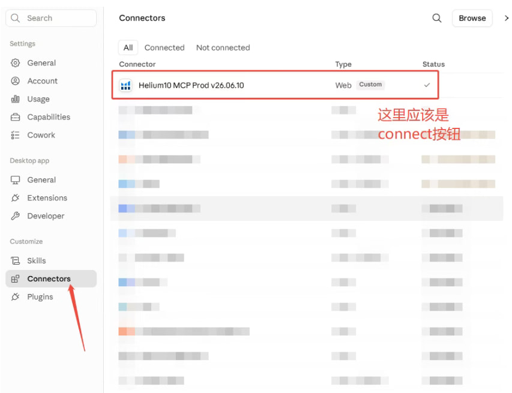The width and height of the screenshot is (512, 393).
Task: Click the Capabilities briefcase icon
Action: (16, 117)
